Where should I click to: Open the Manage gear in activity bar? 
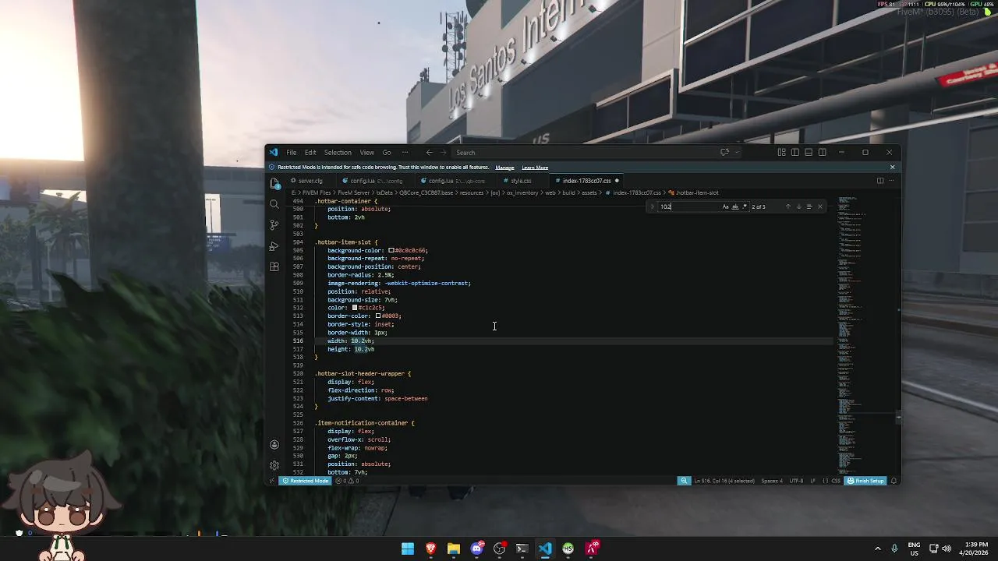point(274,465)
